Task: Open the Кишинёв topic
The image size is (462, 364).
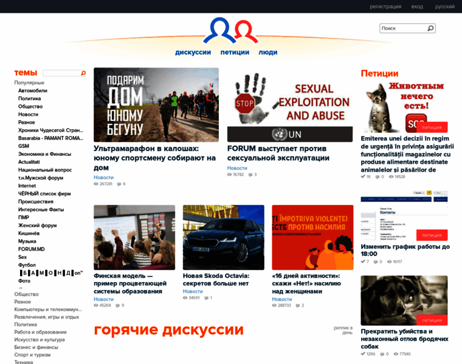Action: [x=29, y=234]
